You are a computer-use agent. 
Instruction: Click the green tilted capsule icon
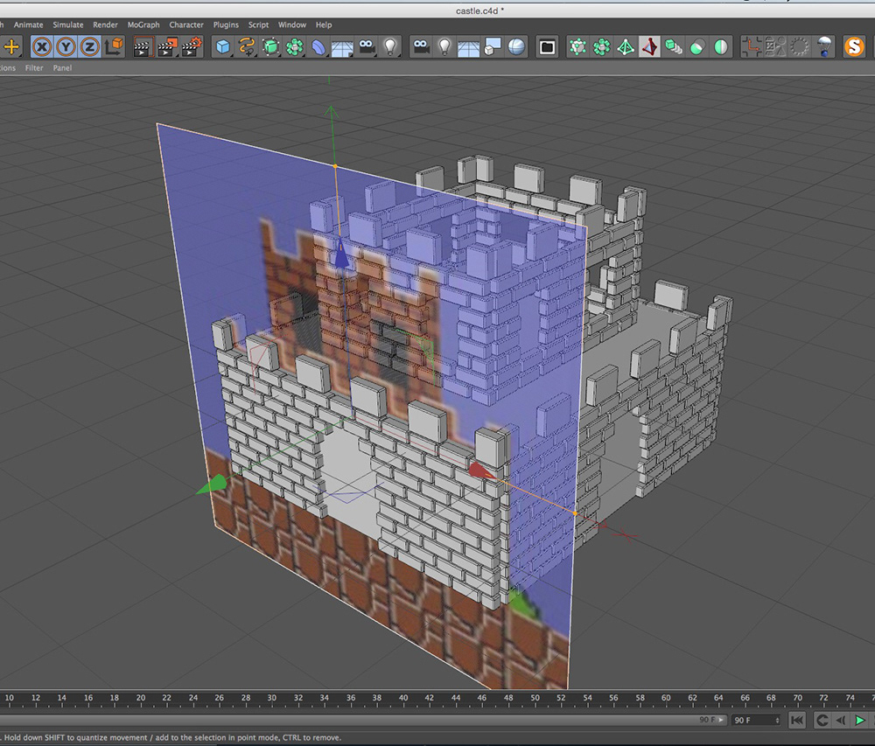click(x=697, y=47)
